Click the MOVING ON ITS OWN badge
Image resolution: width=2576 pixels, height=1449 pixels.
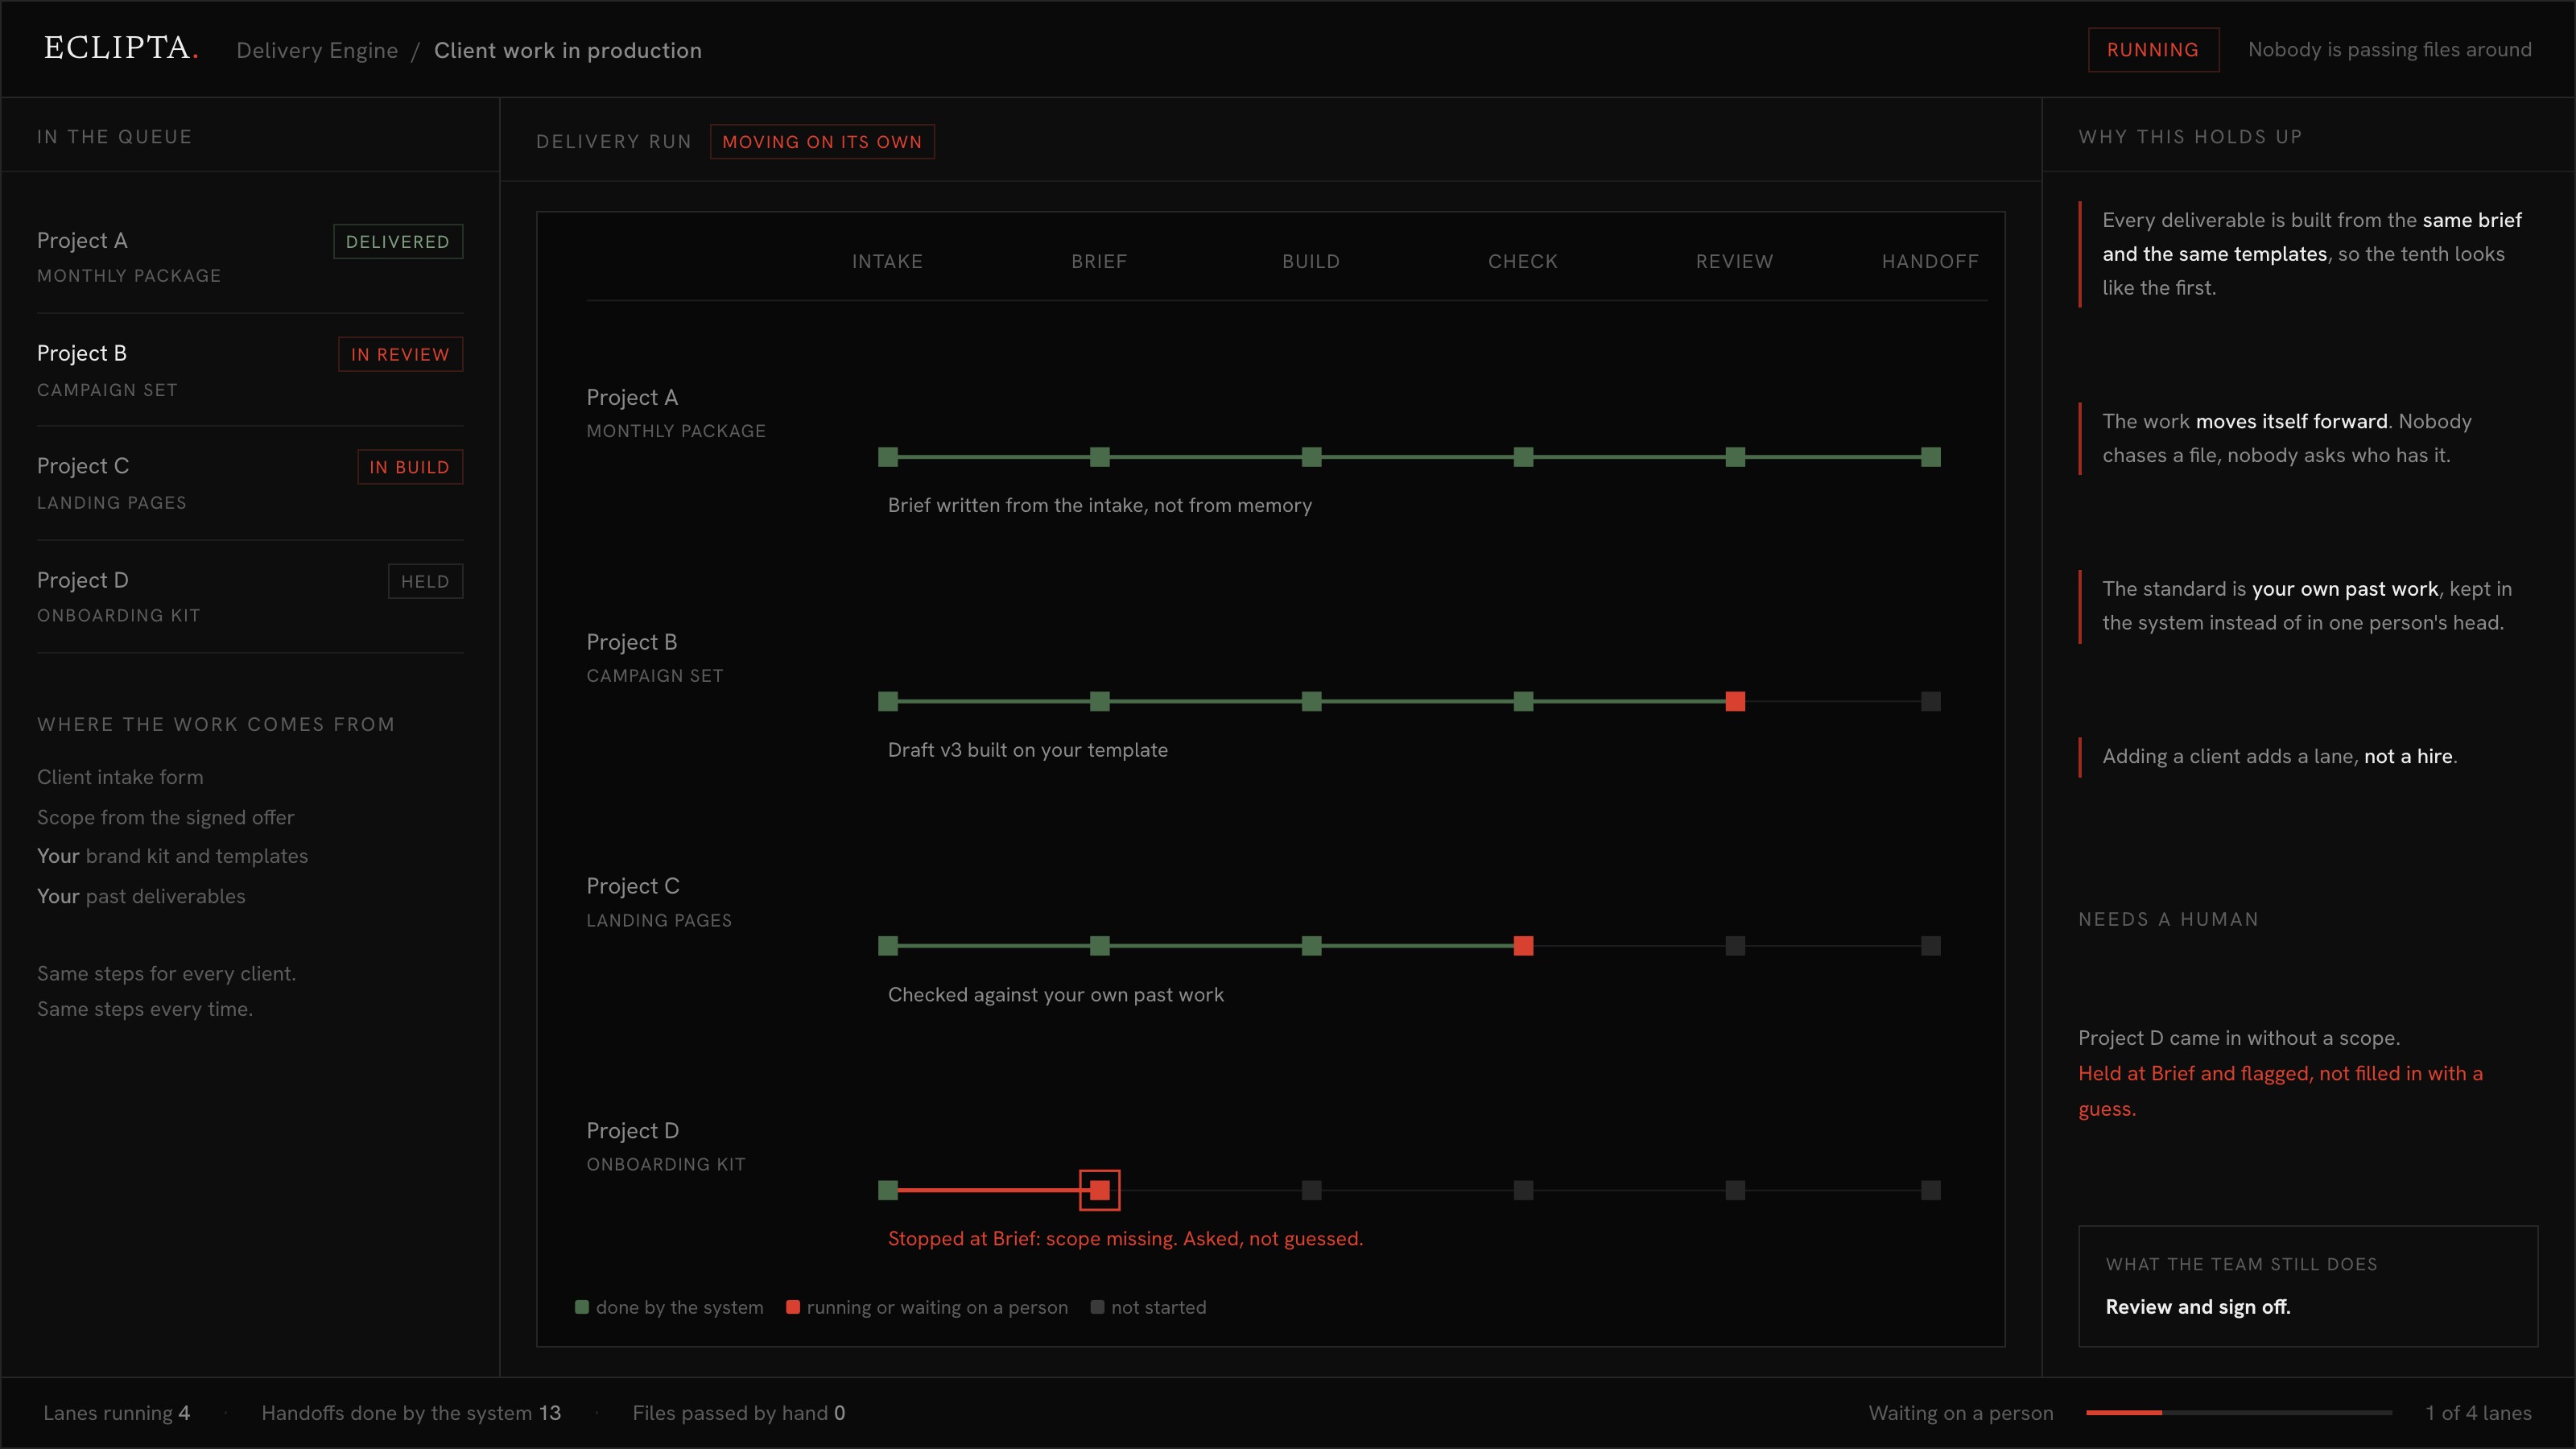point(822,142)
